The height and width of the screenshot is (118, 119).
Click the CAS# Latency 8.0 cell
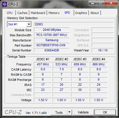(x=80, y=69)
